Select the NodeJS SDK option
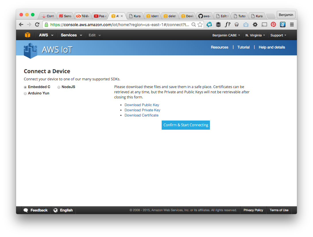Viewport: 313px width, 237px height. click(59, 87)
